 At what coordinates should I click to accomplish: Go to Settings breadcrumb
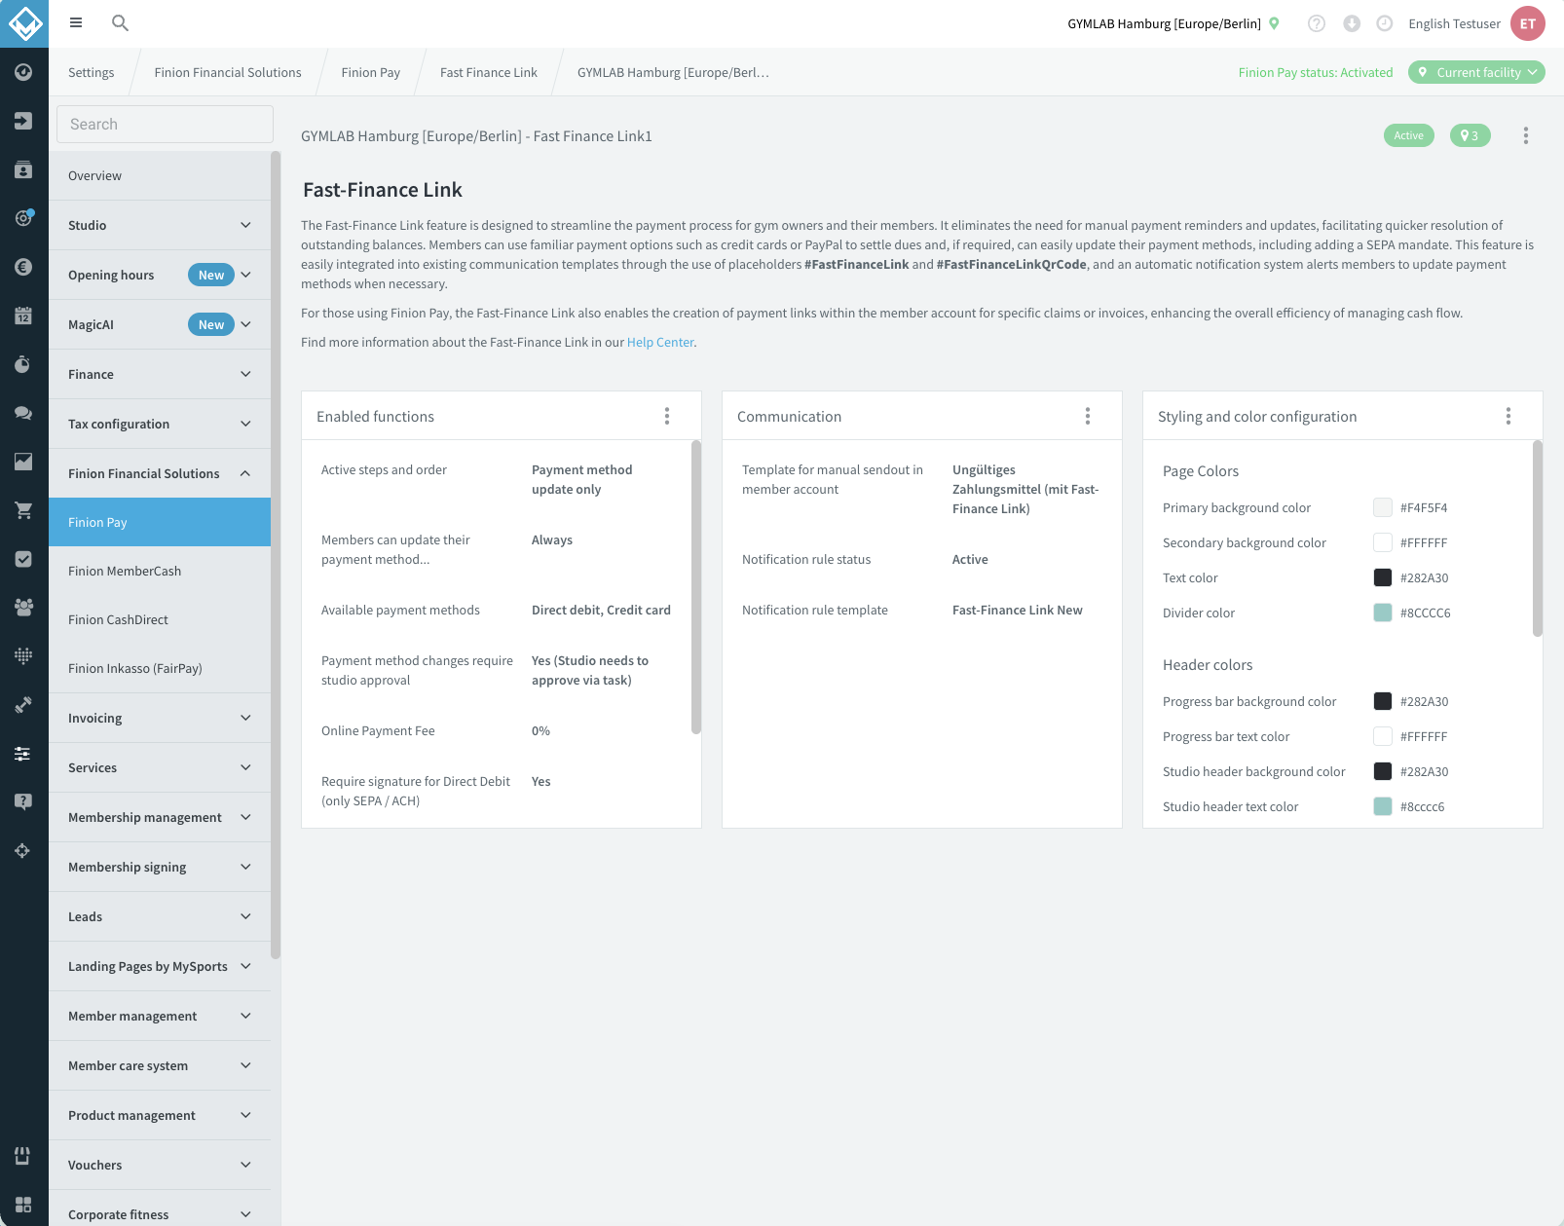point(91,72)
